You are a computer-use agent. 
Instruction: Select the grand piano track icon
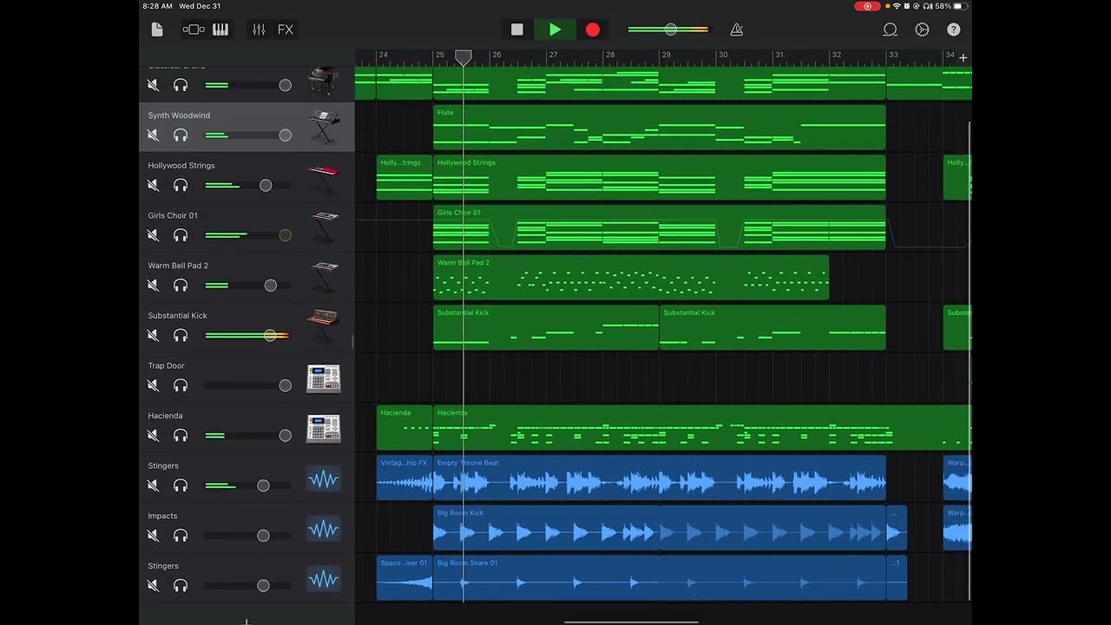click(324, 80)
